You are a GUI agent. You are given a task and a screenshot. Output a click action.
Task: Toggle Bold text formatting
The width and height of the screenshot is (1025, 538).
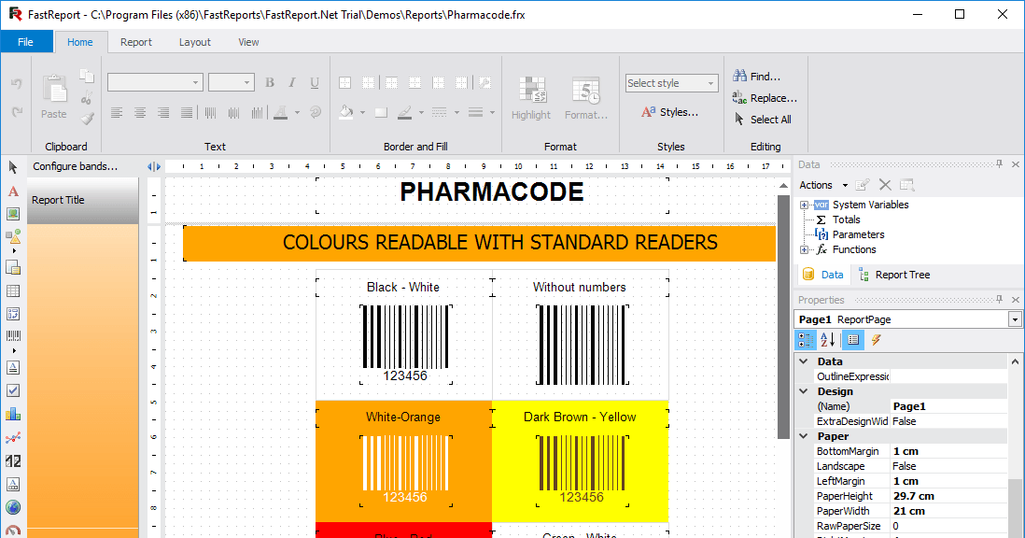[270, 82]
